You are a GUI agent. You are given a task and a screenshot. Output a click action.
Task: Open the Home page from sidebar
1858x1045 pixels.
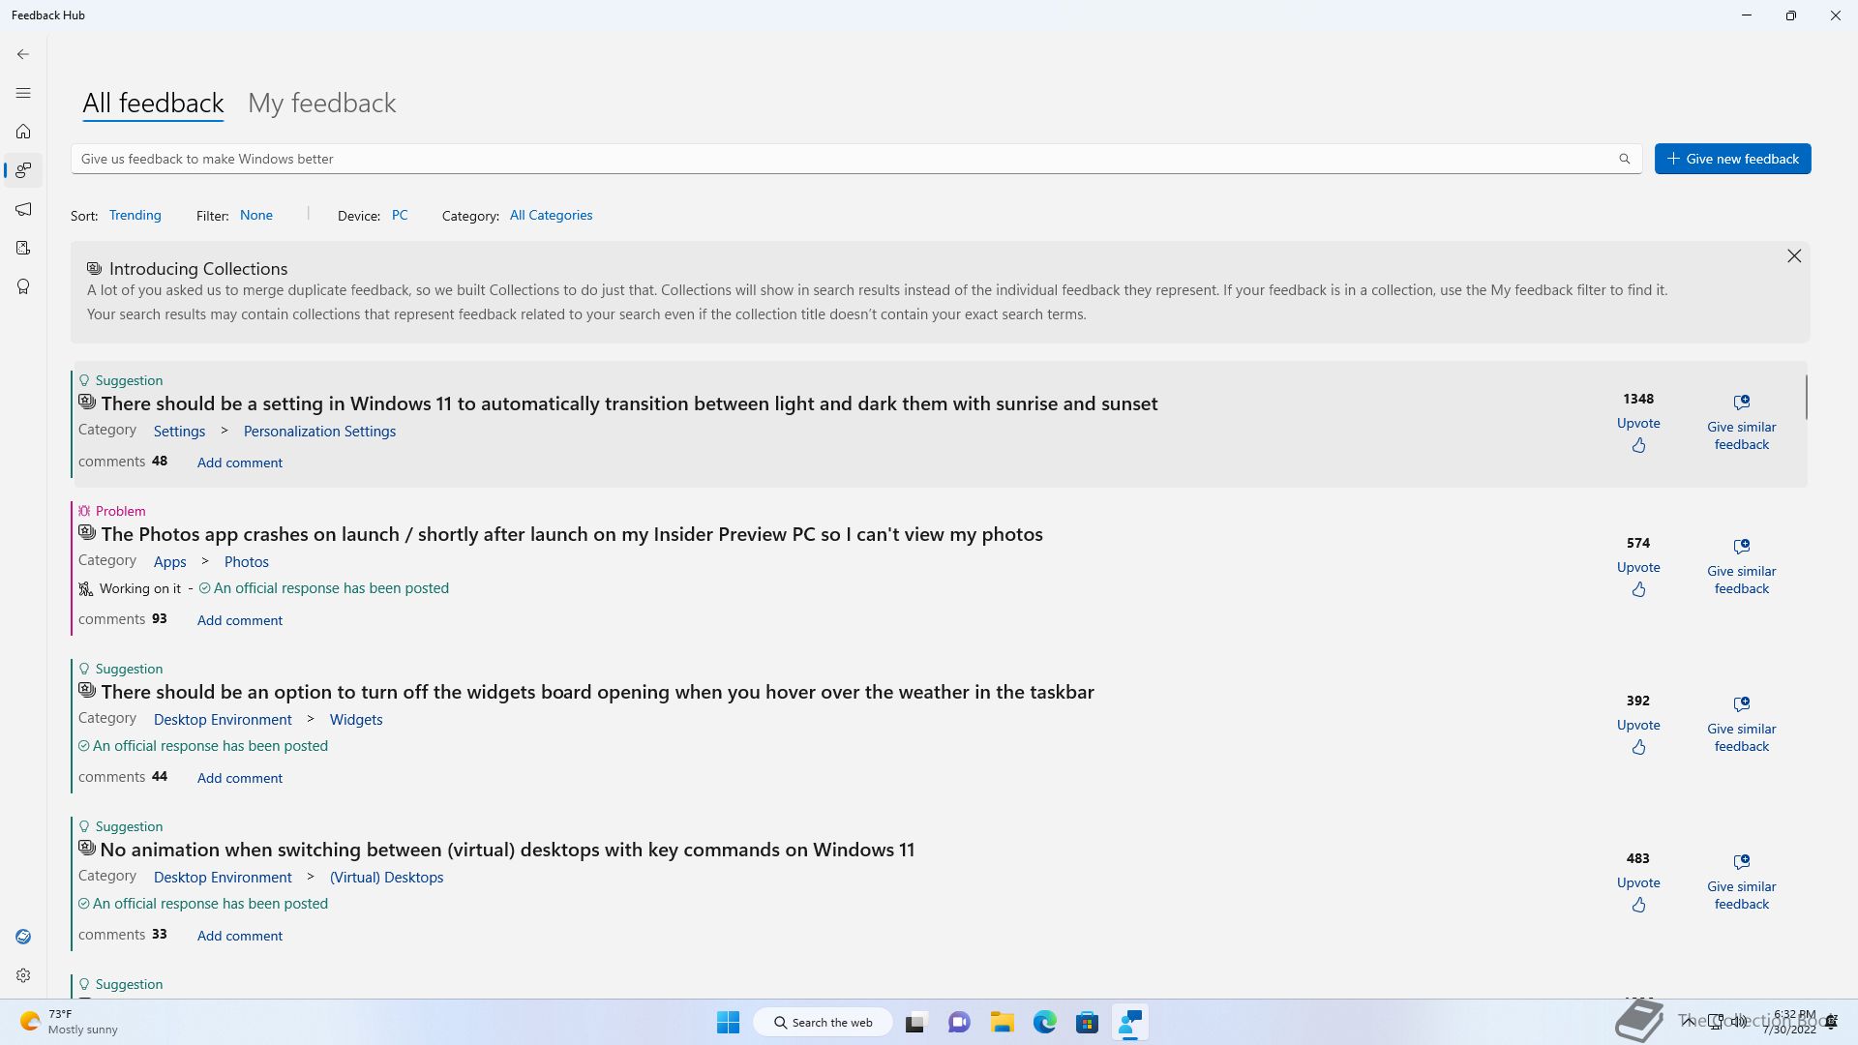[23, 132]
